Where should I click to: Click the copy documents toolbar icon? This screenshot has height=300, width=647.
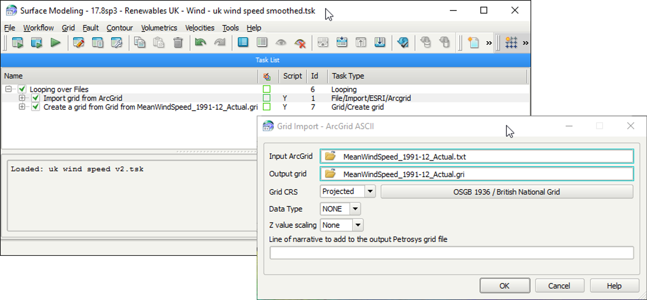tap(140, 42)
